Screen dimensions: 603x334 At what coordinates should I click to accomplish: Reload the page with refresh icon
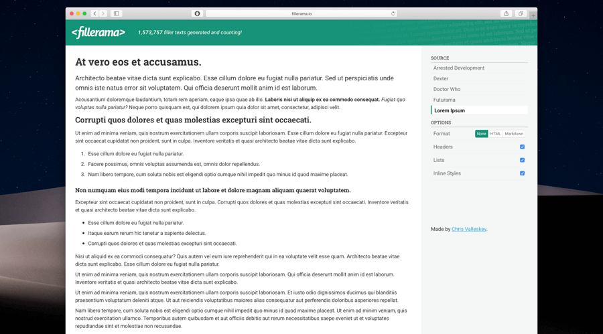(x=393, y=13)
